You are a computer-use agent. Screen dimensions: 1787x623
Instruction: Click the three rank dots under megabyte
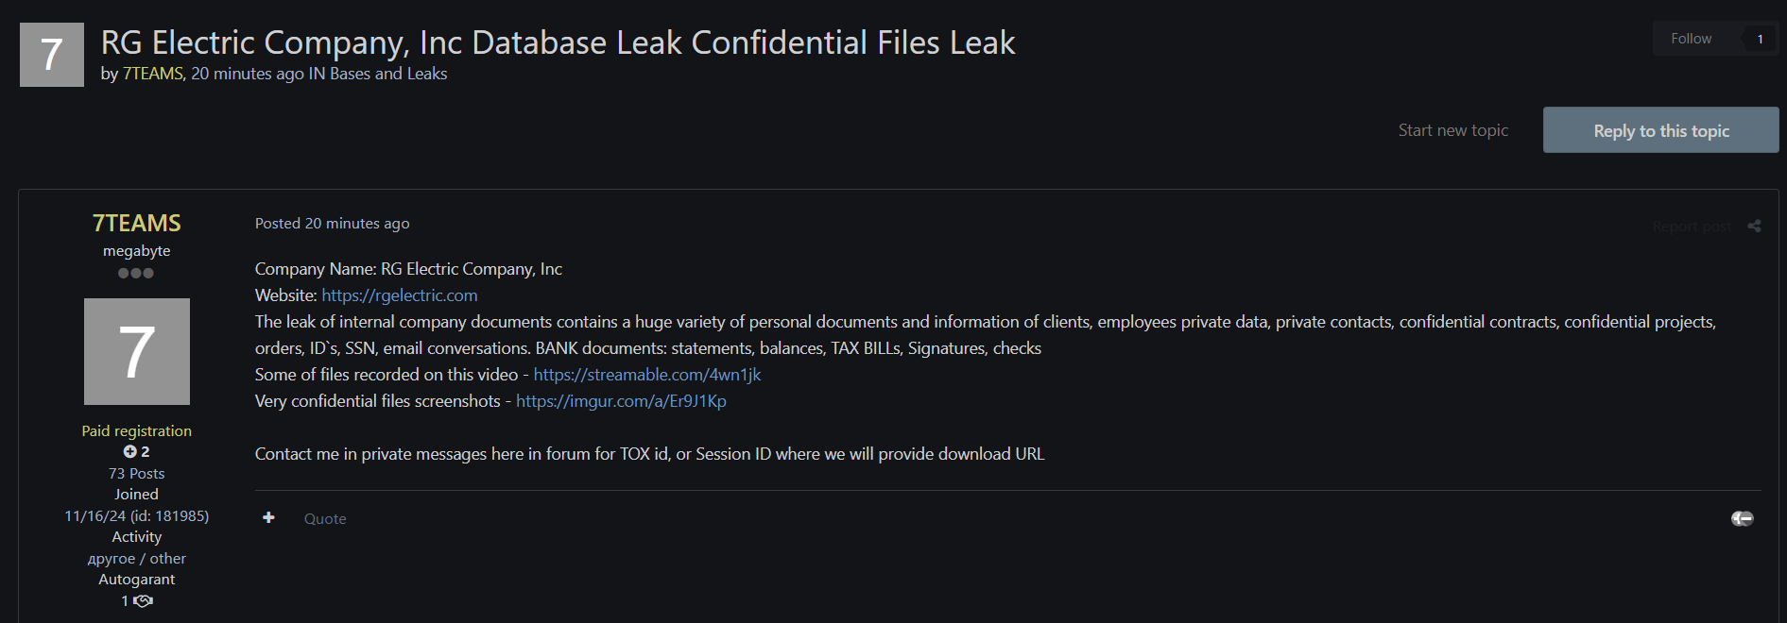point(136,273)
